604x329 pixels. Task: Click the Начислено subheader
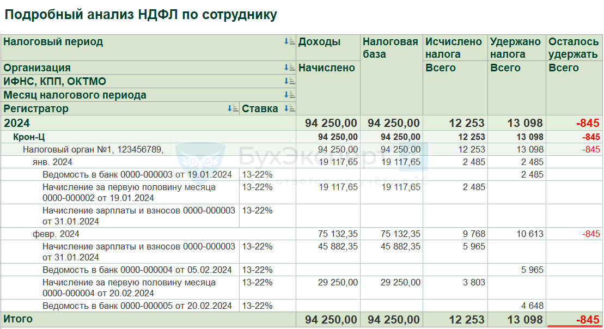(327, 68)
